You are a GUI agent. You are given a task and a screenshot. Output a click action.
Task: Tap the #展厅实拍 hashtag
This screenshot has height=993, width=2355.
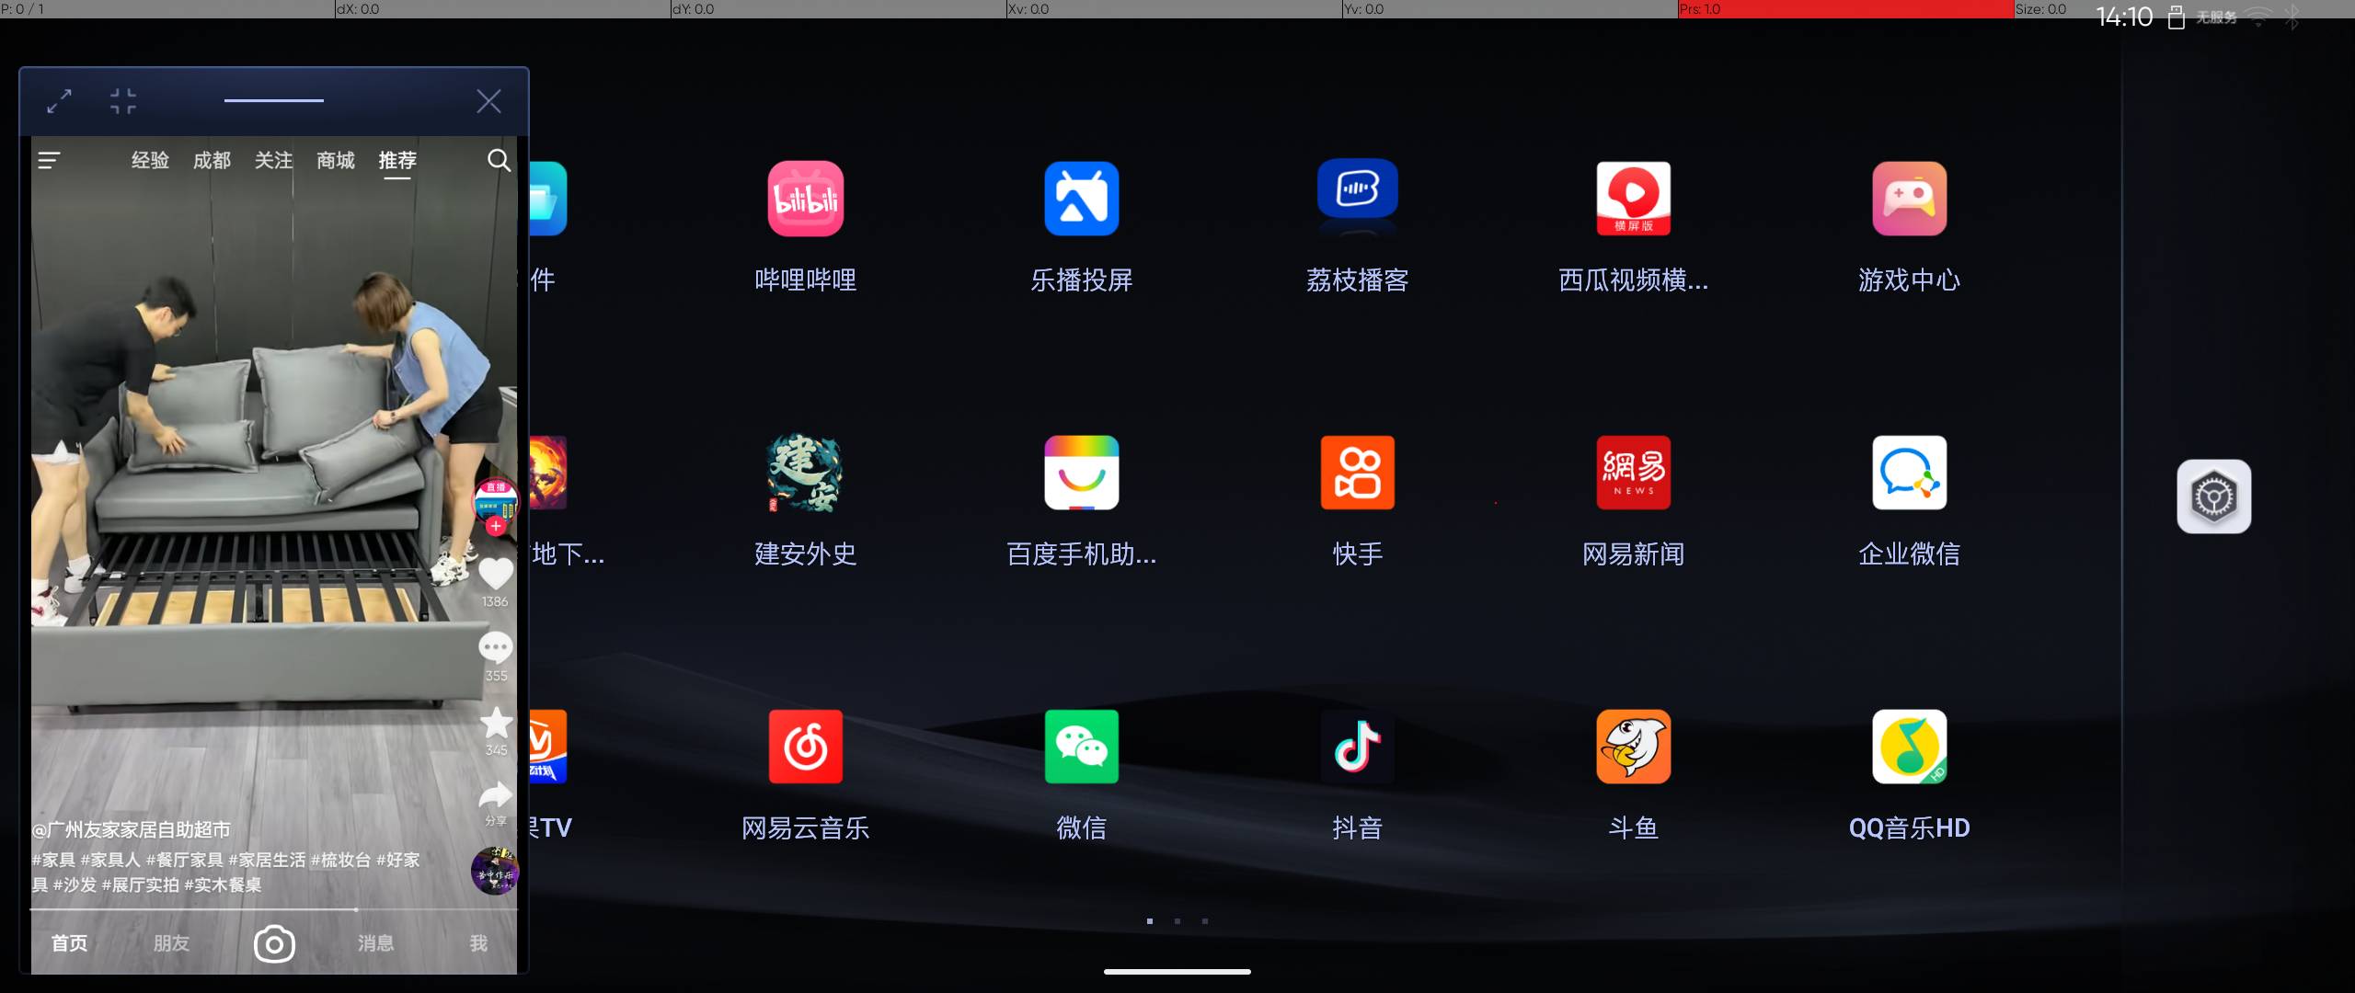click(x=140, y=885)
